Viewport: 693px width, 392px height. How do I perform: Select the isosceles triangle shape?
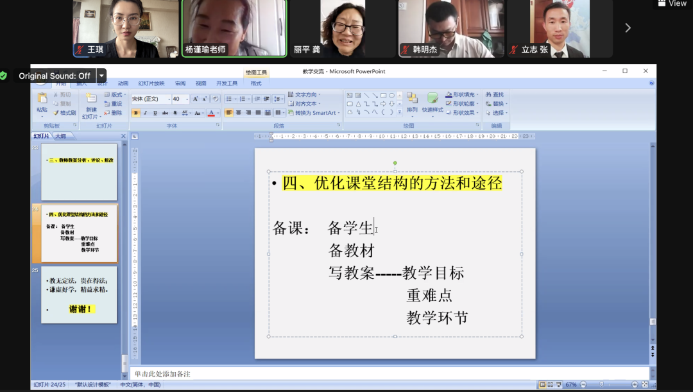(359, 104)
